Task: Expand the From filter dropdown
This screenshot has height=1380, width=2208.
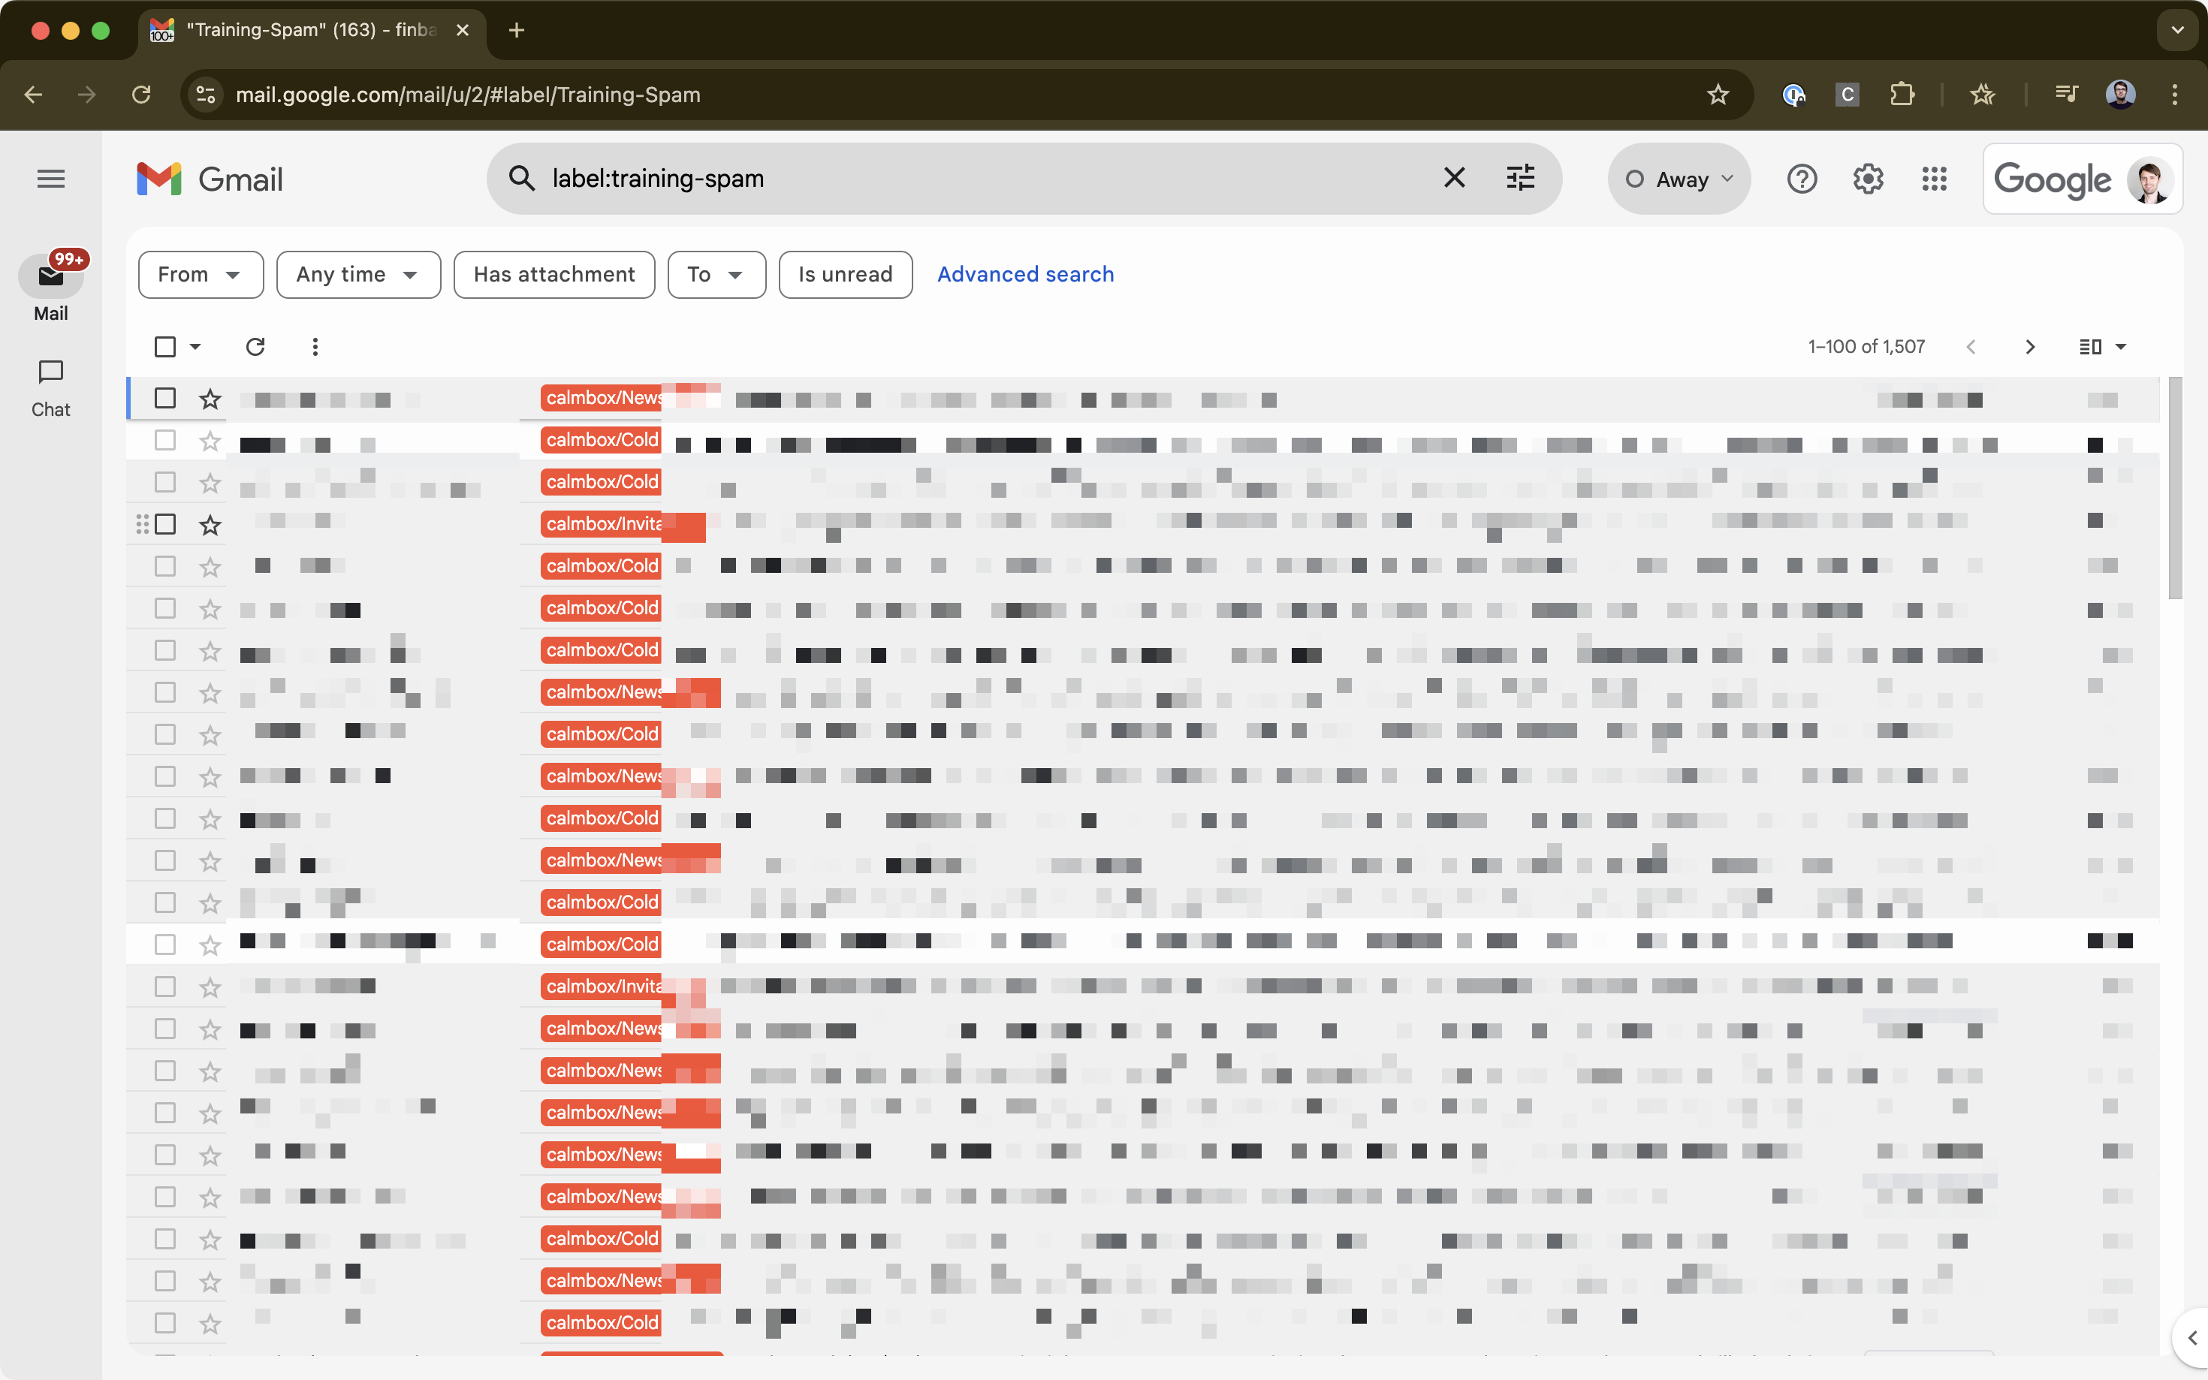Action: click(200, 275)
